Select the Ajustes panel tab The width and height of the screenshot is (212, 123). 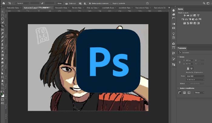pyautogui.click(x=181, y=10)
